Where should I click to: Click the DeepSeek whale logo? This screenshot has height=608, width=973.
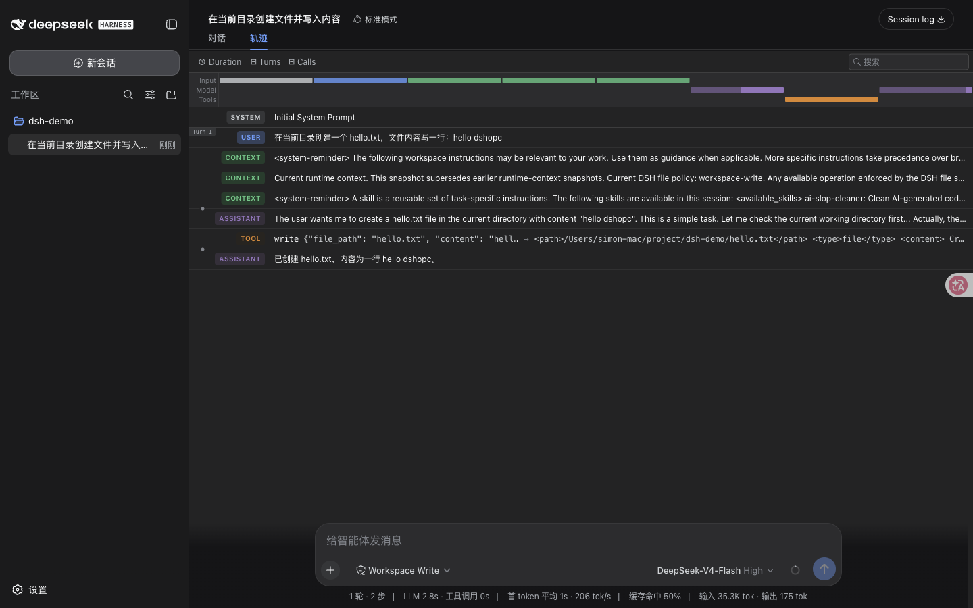click(x=18, y=24)
